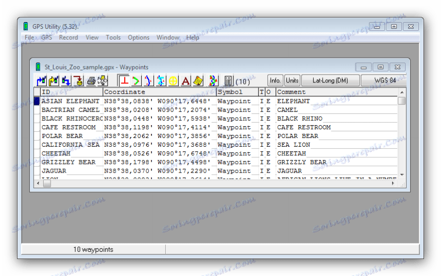Viewport: 441px width, 276px height.
Task: Click the Comment column header
Action: [336, 92]
